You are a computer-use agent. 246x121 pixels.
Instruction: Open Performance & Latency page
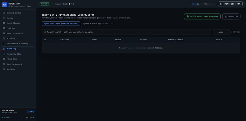(18, 44)
